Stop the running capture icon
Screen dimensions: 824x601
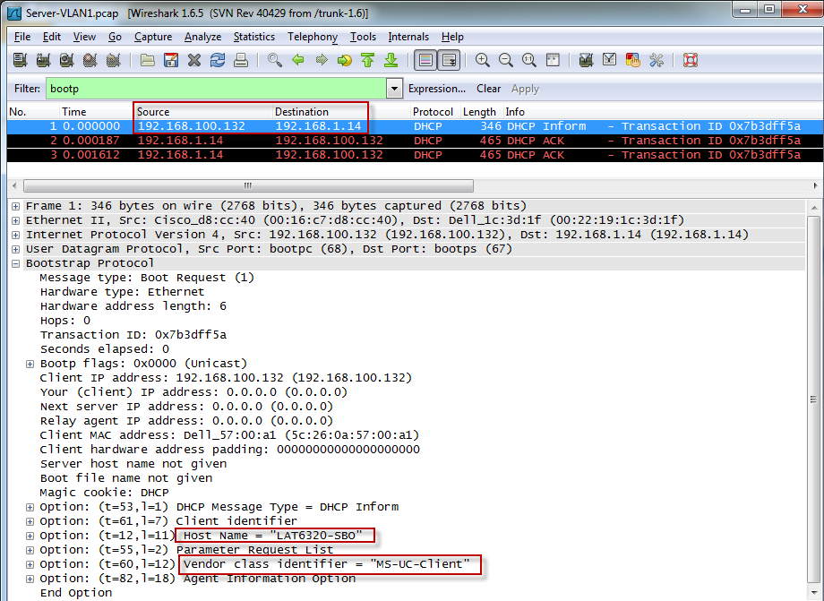pyautogui.click(x=90, y=60)
